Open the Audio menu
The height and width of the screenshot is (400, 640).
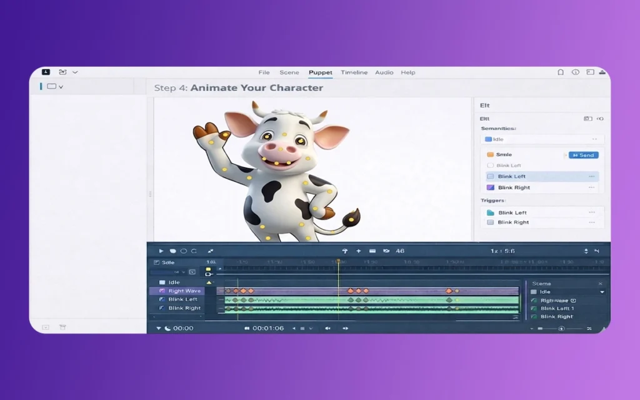(x=384, y=72)
